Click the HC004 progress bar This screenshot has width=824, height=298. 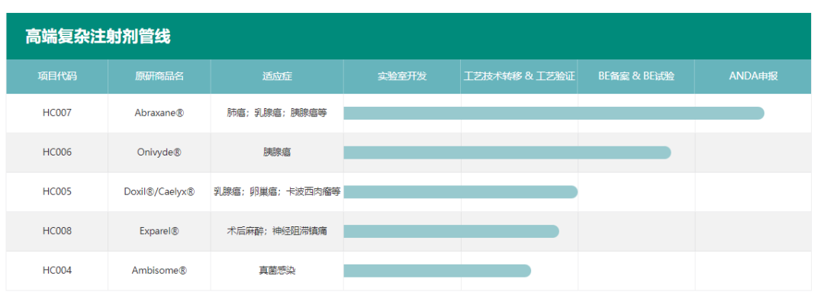[x=437, y=271]
